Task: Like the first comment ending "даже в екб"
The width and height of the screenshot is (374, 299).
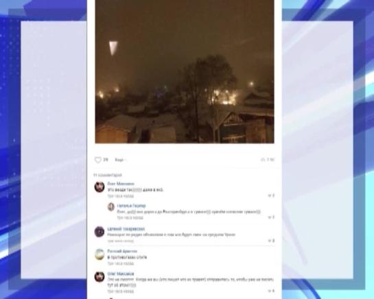Action: click(271, 195)
